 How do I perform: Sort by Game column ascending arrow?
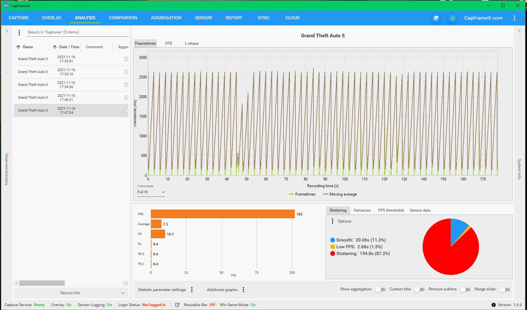18,47
